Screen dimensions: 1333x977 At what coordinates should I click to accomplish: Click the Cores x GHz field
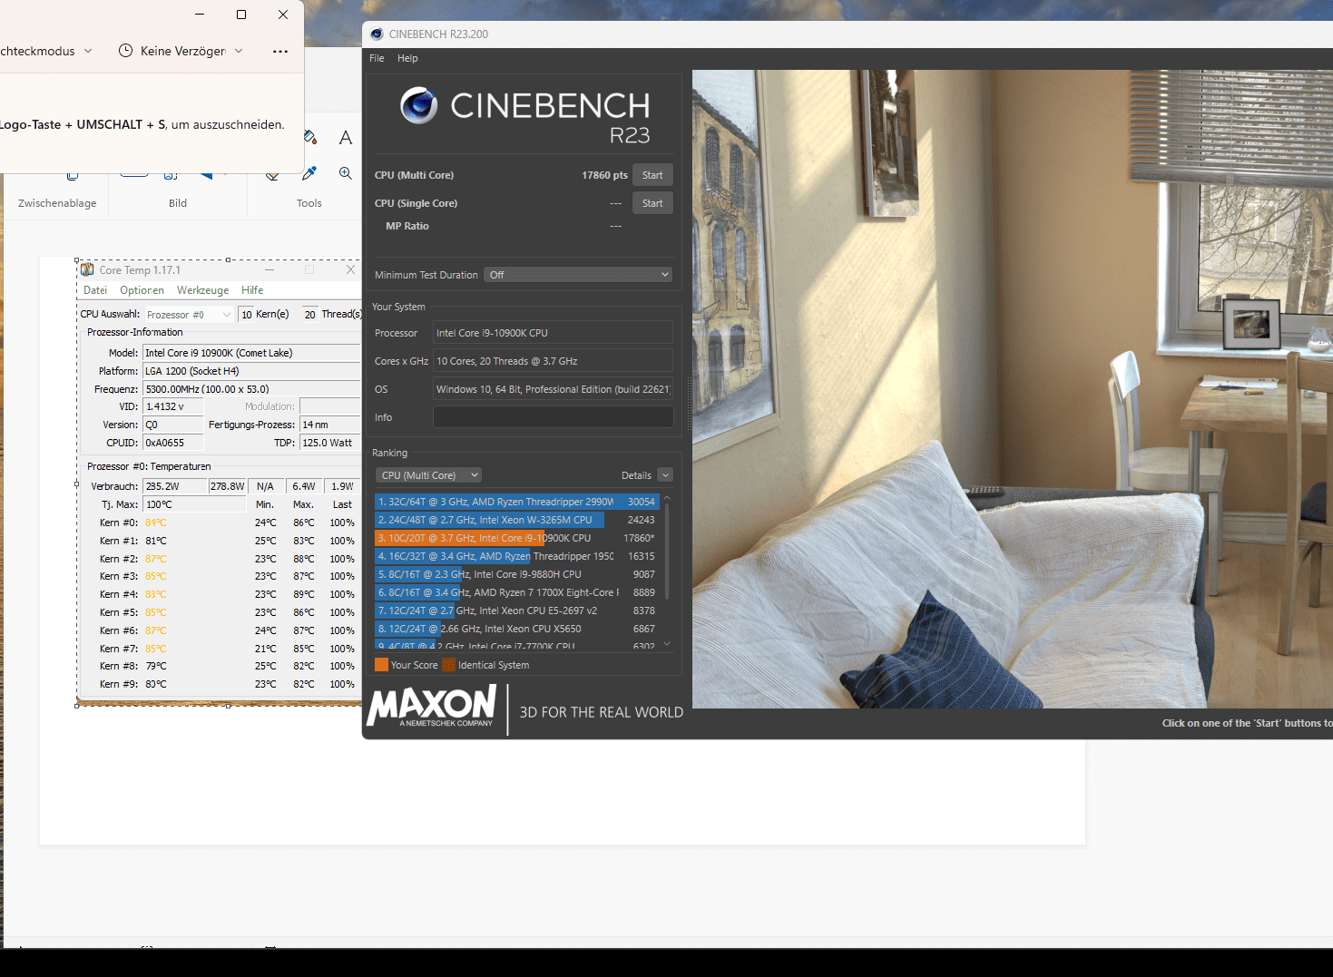553,361
